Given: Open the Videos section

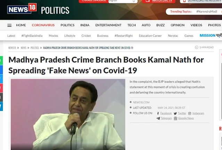Looking at the screenshot, I should pos(196,25).
